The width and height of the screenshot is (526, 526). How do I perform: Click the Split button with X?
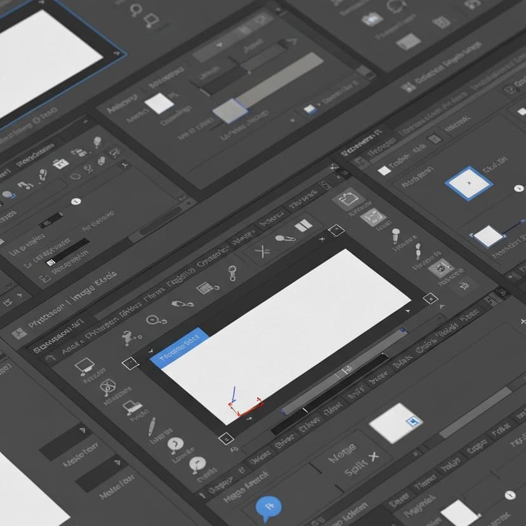pyautogui.click(x=361, y=468)
